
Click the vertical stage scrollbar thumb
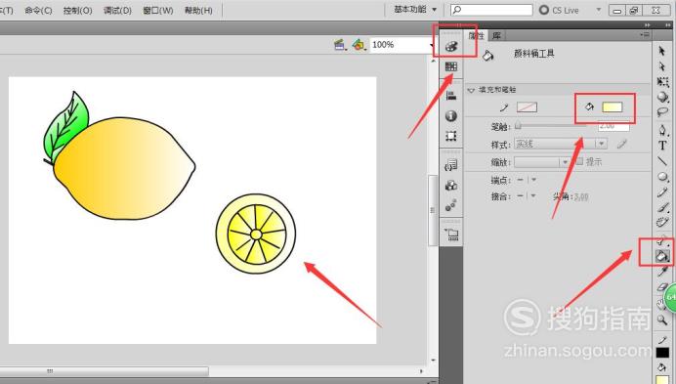tap(433, 210)
